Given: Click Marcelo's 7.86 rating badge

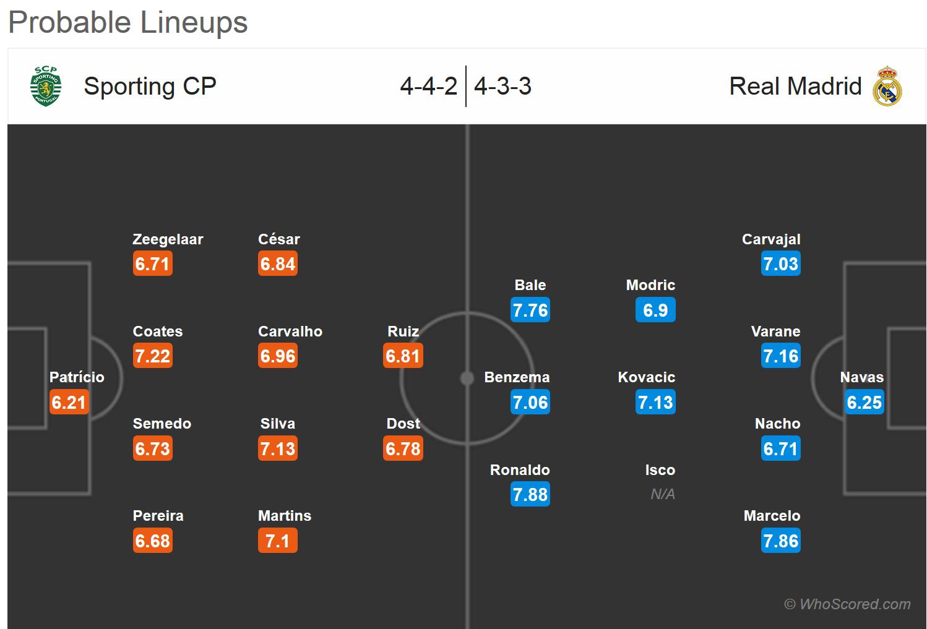Looking at the screenshot, I should click(781, 541).
